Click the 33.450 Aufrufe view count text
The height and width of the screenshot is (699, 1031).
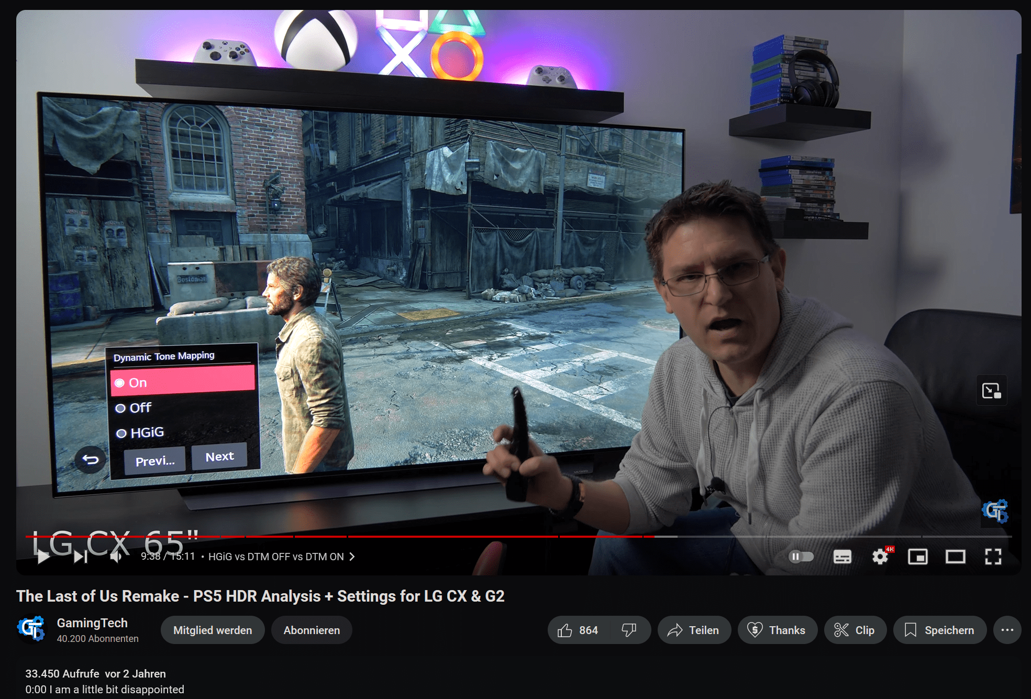(x=62, y=674)
